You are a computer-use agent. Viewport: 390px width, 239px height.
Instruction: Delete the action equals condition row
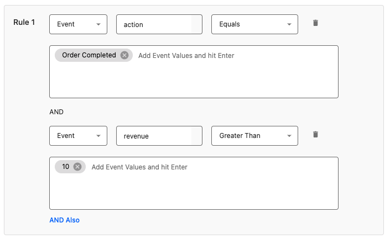pos(315,23)
